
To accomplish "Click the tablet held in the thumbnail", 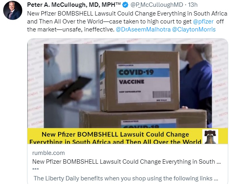I will coord(74,87).
